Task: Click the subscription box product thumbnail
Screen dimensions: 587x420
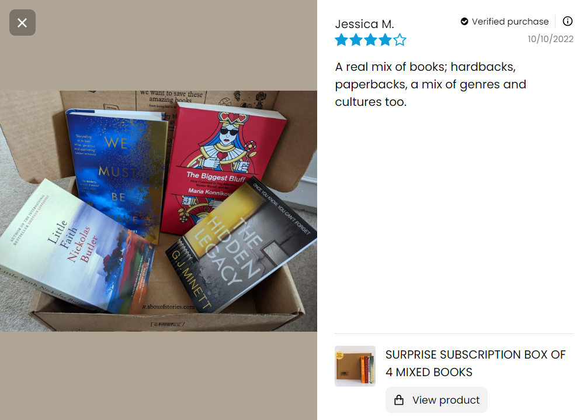Action: click(x=355, y=366)
